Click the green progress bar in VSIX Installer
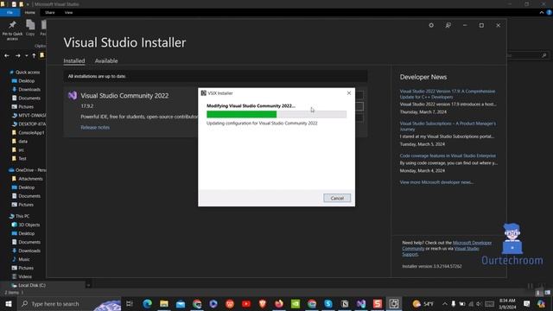Screen dimensions: 553x311 click(x=276, y=114)
